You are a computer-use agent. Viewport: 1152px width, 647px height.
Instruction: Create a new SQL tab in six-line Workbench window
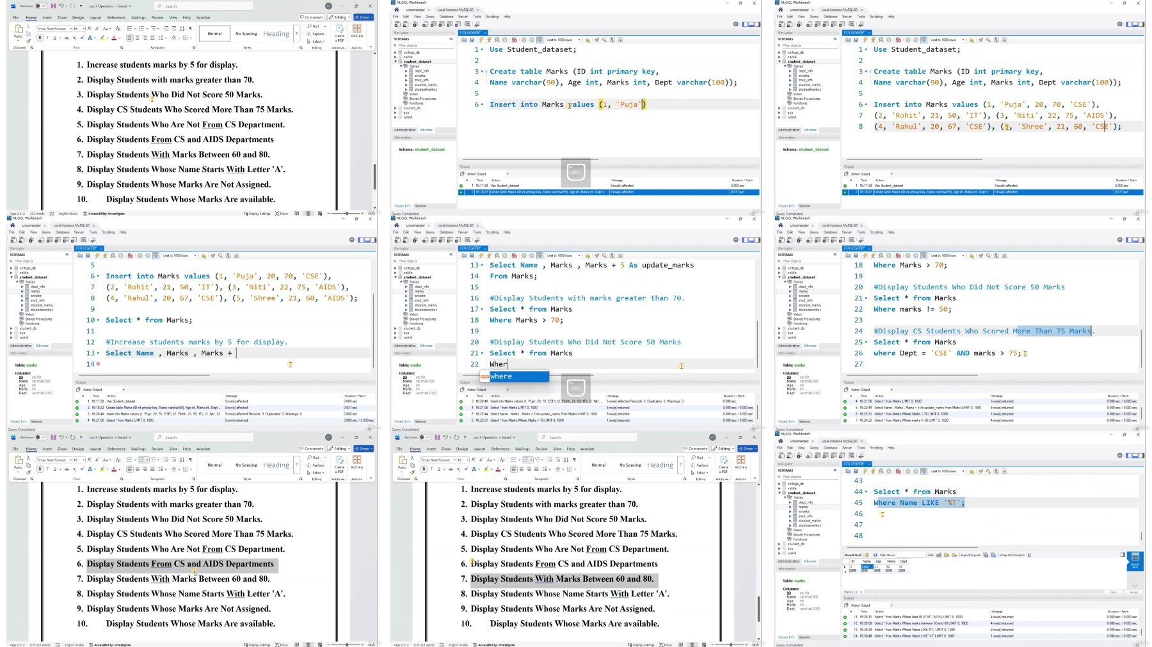pos(398,24)
